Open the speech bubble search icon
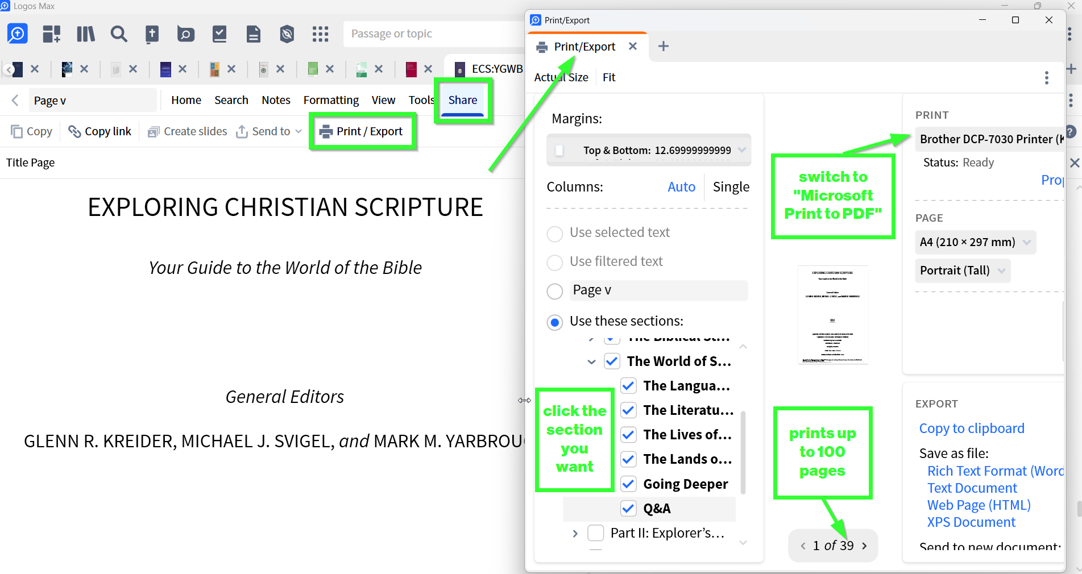 185,34
